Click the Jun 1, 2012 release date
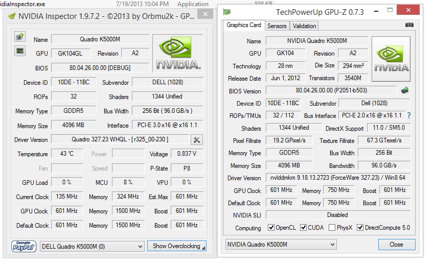This screenshot has width=434, height=267. [285, 78]
